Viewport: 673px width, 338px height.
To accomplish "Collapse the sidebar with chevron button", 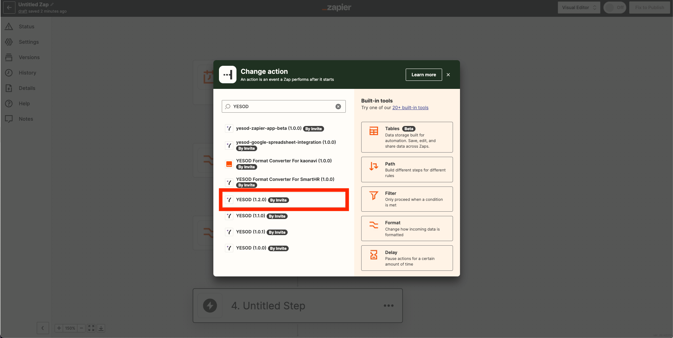I will point(43,328).
